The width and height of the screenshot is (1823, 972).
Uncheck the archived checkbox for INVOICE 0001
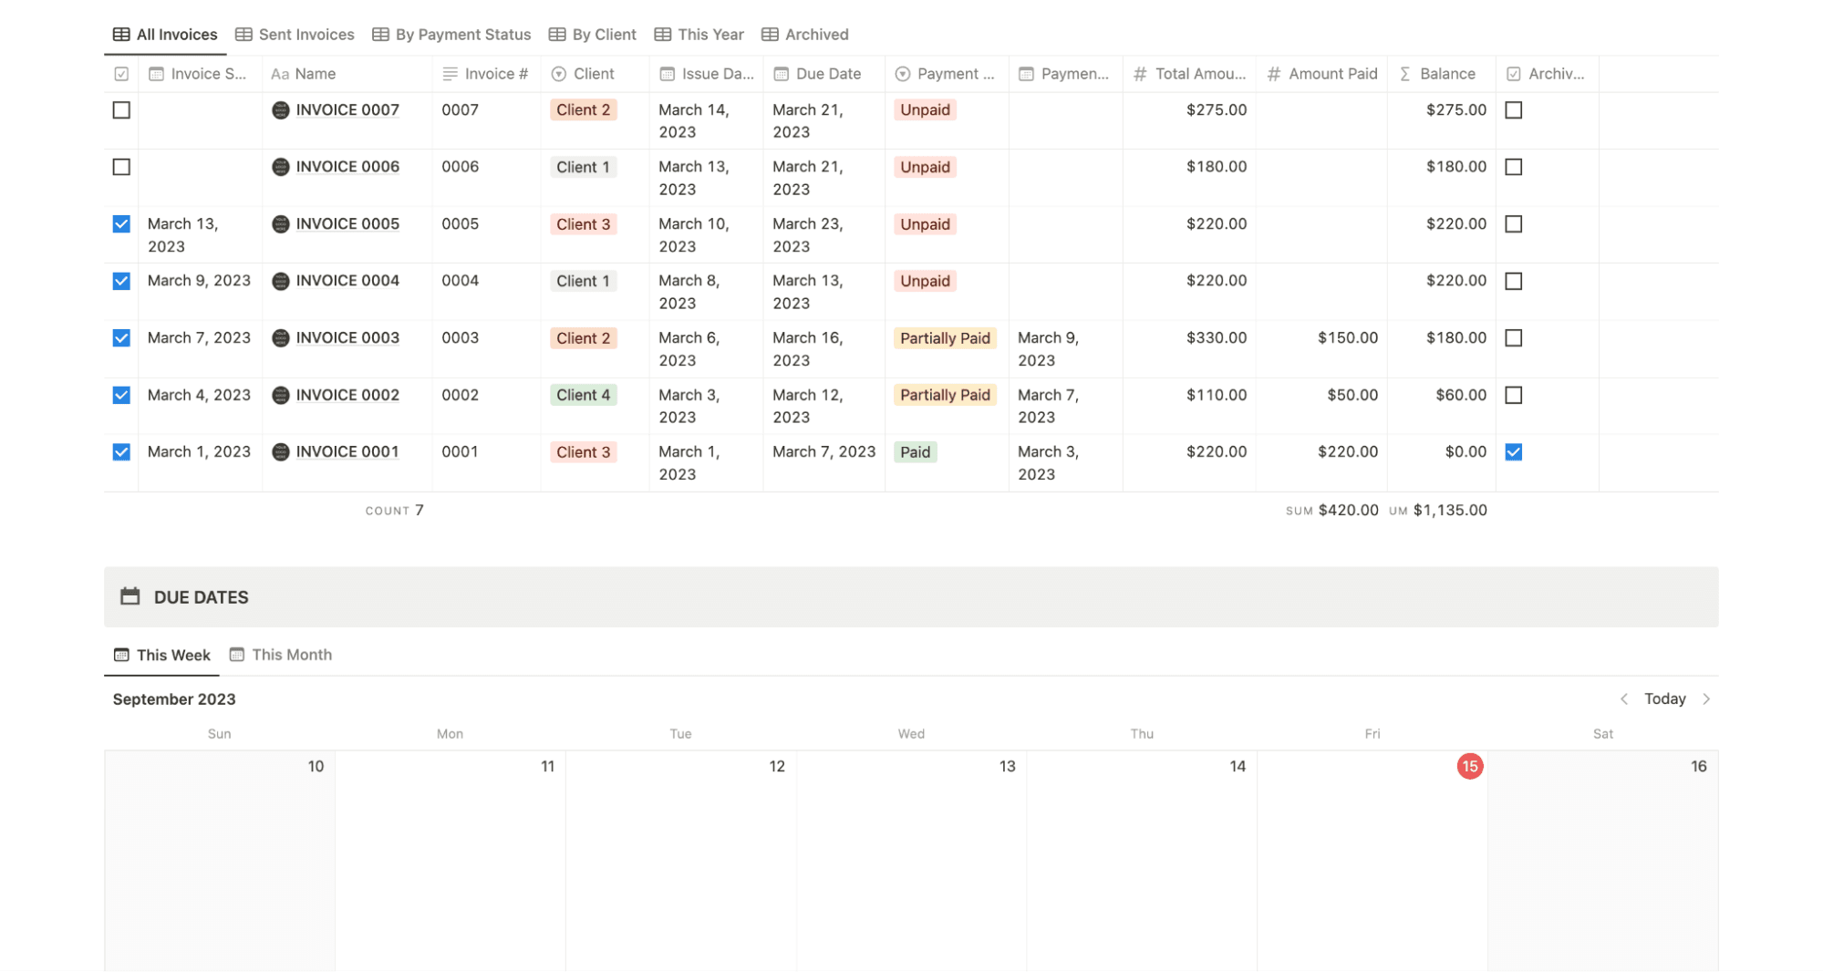point(1515,451)
